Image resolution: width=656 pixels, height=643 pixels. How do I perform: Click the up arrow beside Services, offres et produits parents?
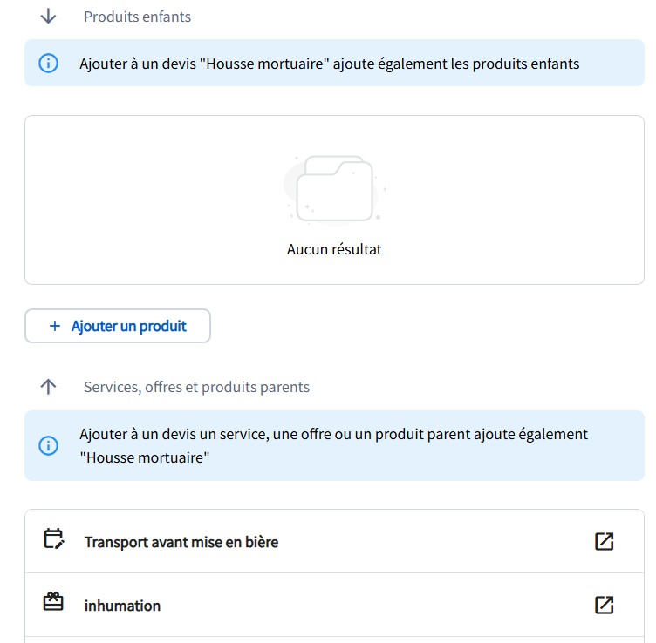coord(48,387)
